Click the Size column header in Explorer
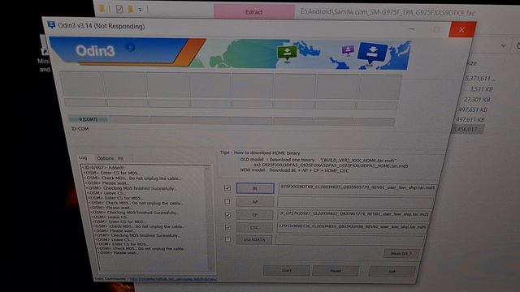 tap(472, 63)
